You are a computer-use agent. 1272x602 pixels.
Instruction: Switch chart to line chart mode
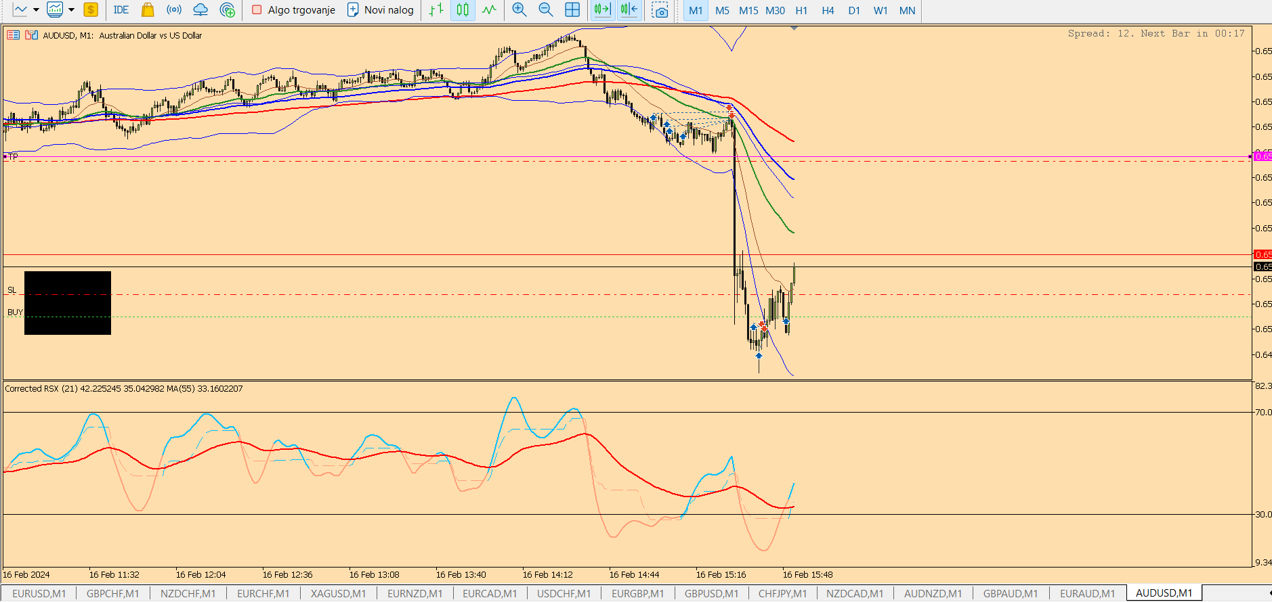pos(489,9)
